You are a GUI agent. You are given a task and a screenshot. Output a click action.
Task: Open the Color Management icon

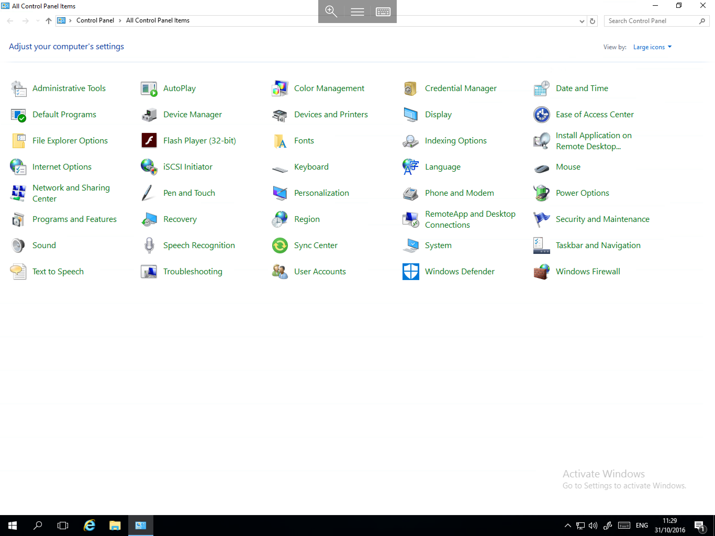point(280,88)
